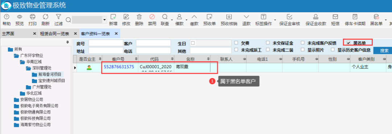This screenshot has width=392, height=134.
Task: Click the 删除 delete icon
Action: point(139,17)
